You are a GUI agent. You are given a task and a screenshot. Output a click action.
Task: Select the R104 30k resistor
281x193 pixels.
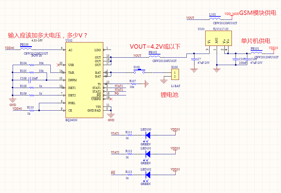pyautogui.click(x=32, y=65)
